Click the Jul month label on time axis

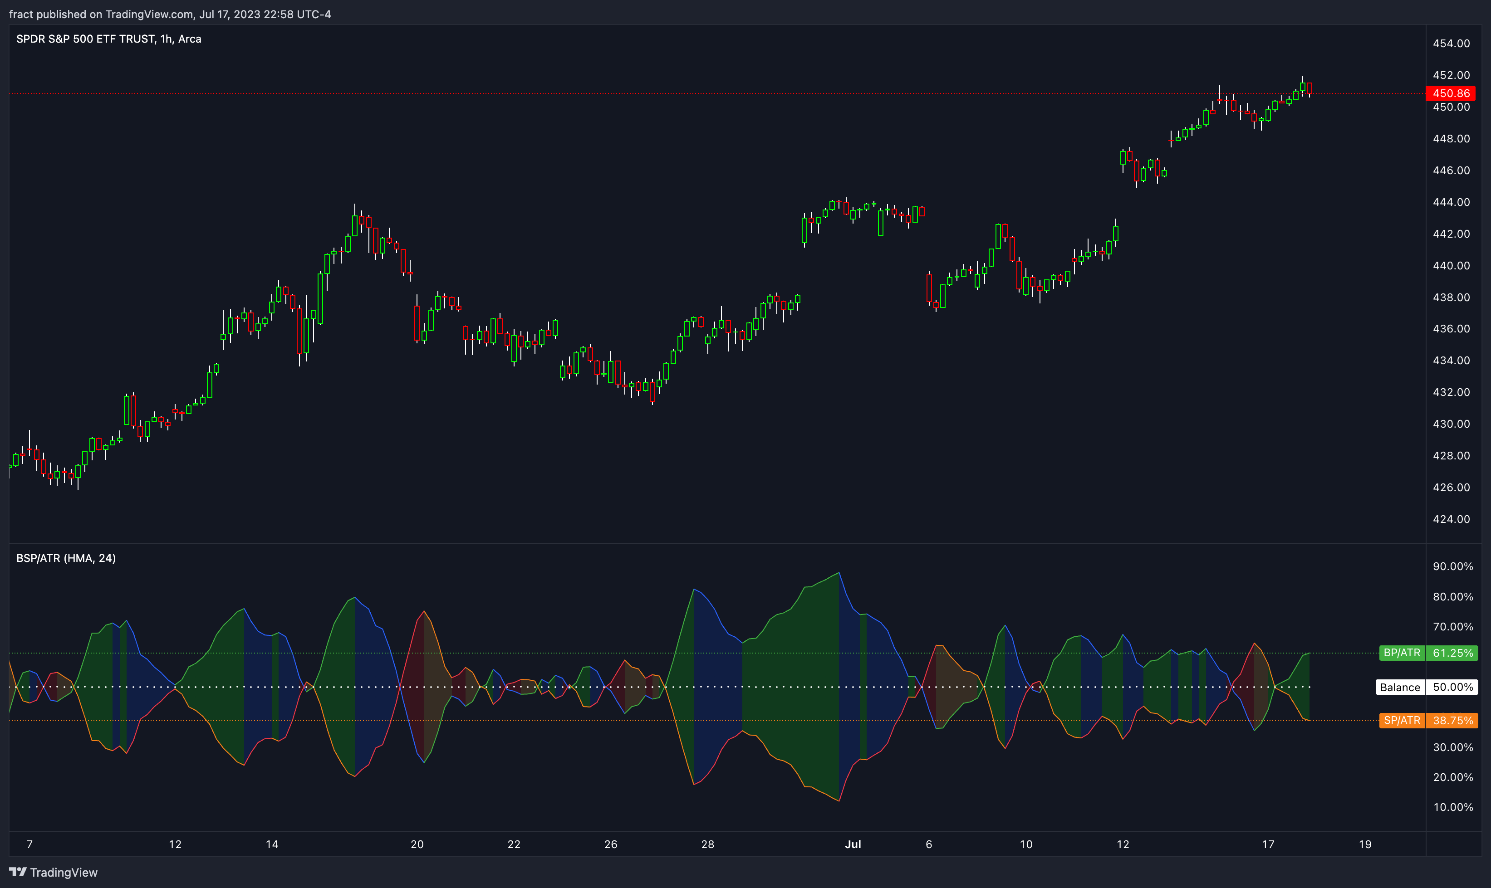(853, 844)
